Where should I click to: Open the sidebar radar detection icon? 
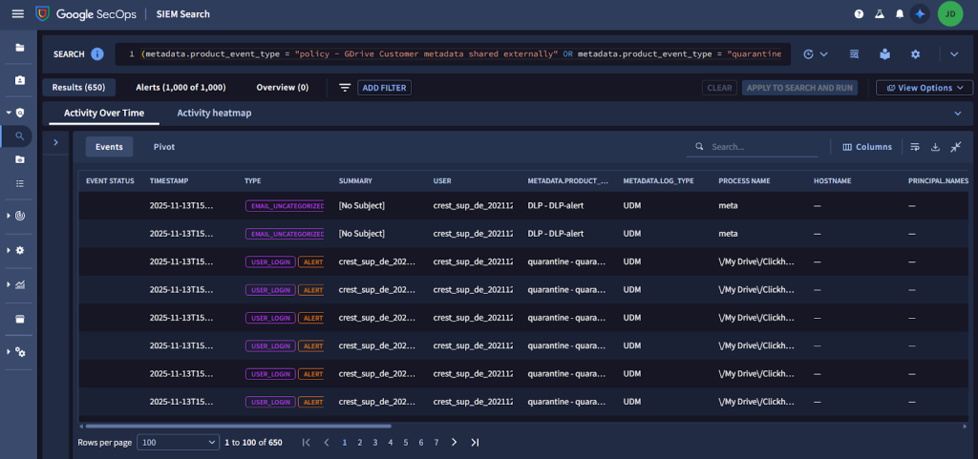click(20, 216)
